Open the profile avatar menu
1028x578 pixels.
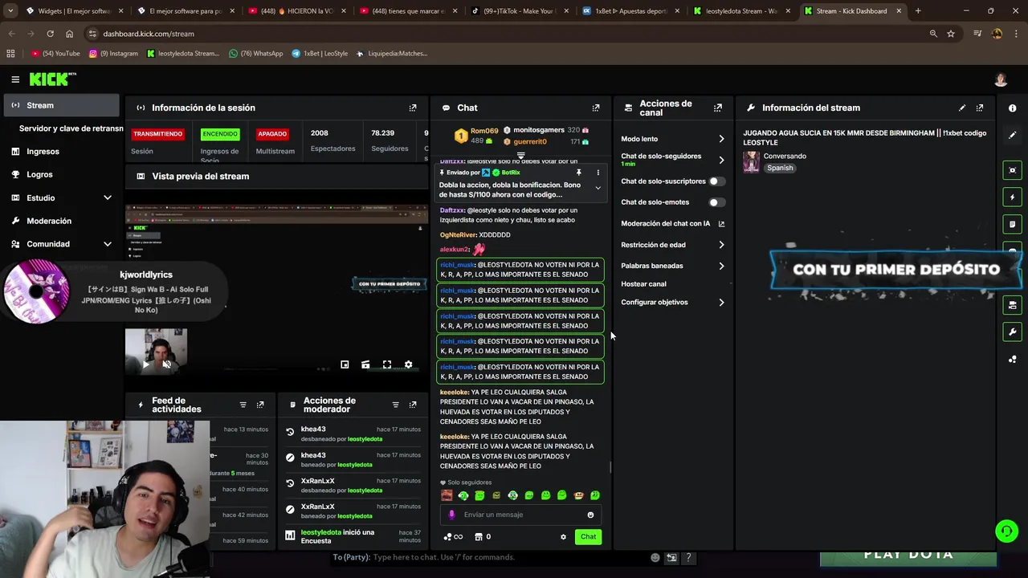pyautogui.click(x=1001, y=79)
